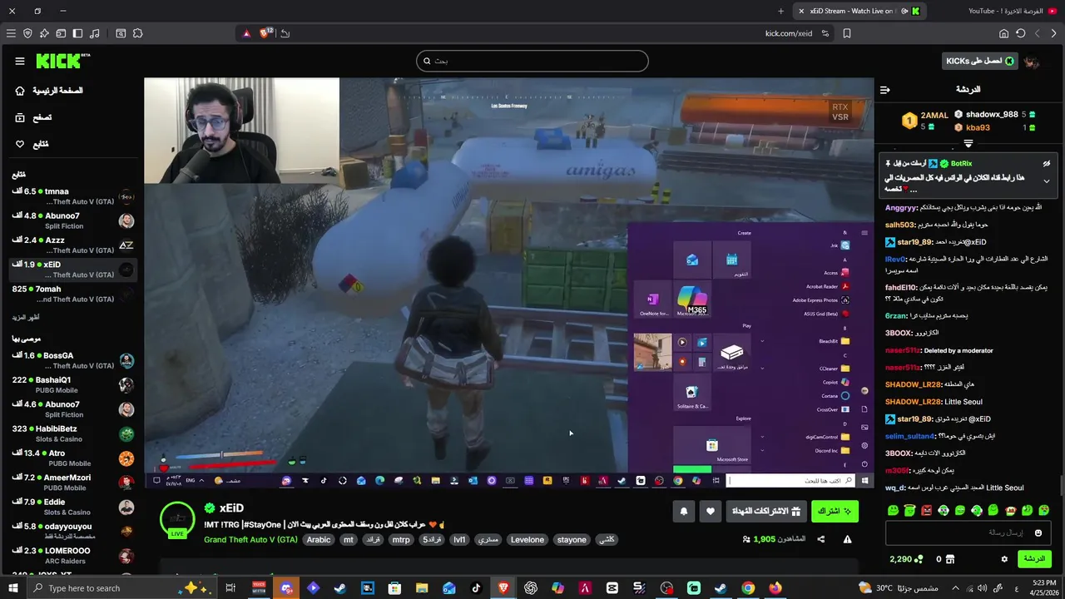Image resolution: width=1065 pixels, height=599 pixels.
Task: Open the Grand Theft Auto V category link
Action: coord(250,540)
